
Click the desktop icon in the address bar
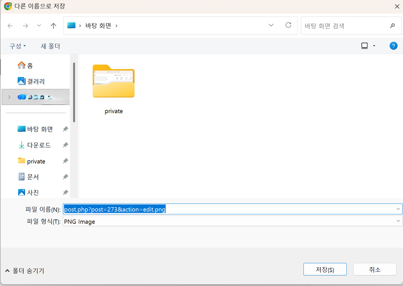coord(71,25)
